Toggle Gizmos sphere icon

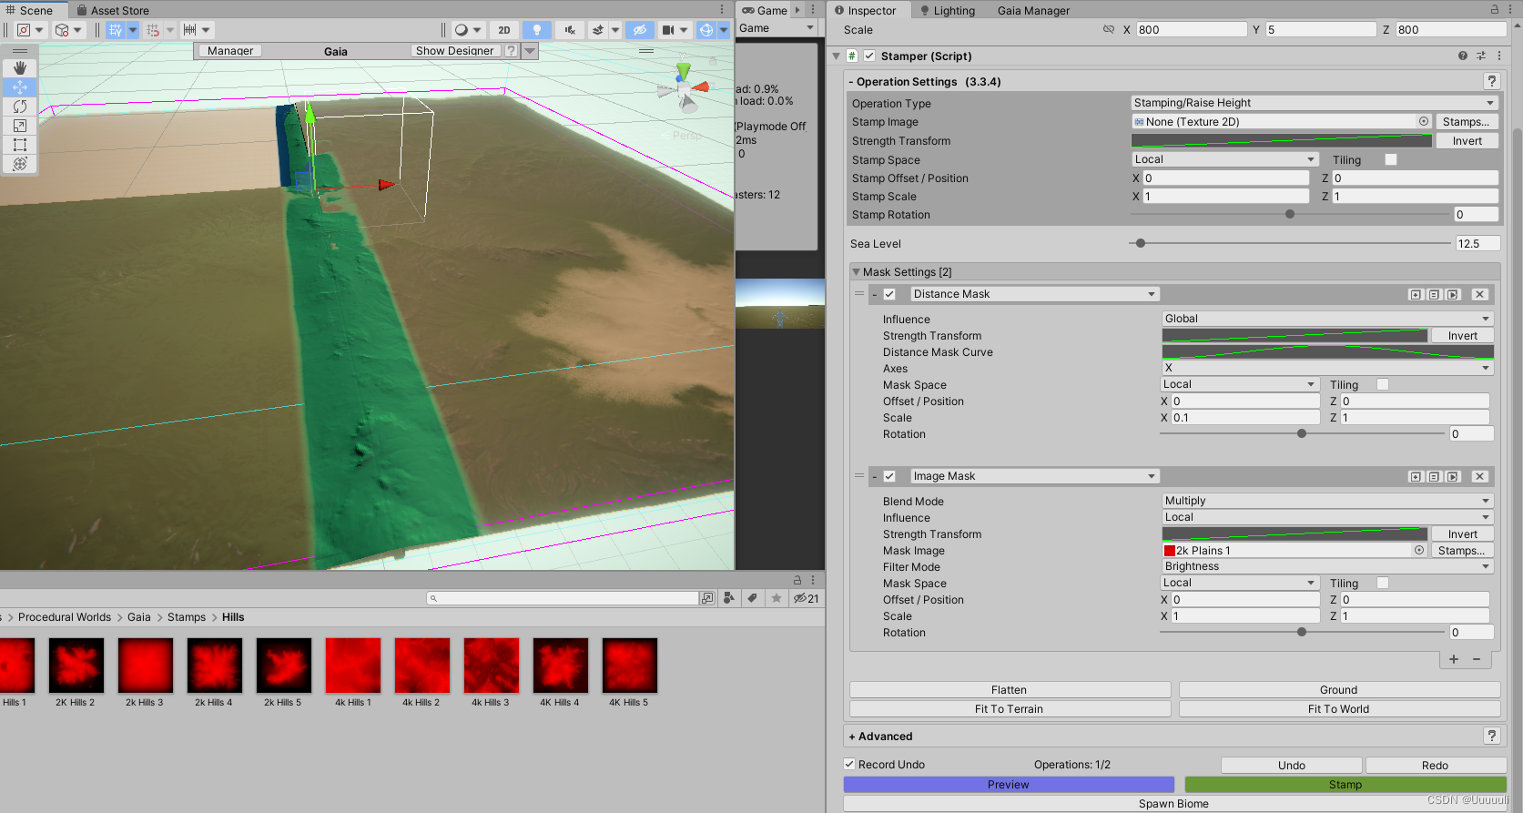coord(706,30)
